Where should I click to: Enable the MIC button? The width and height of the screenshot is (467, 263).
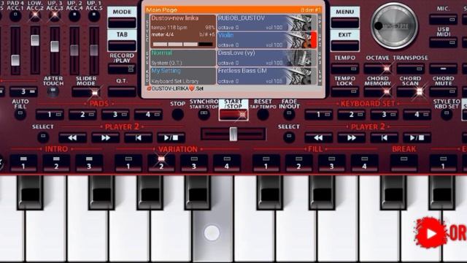tap(443, 20)
